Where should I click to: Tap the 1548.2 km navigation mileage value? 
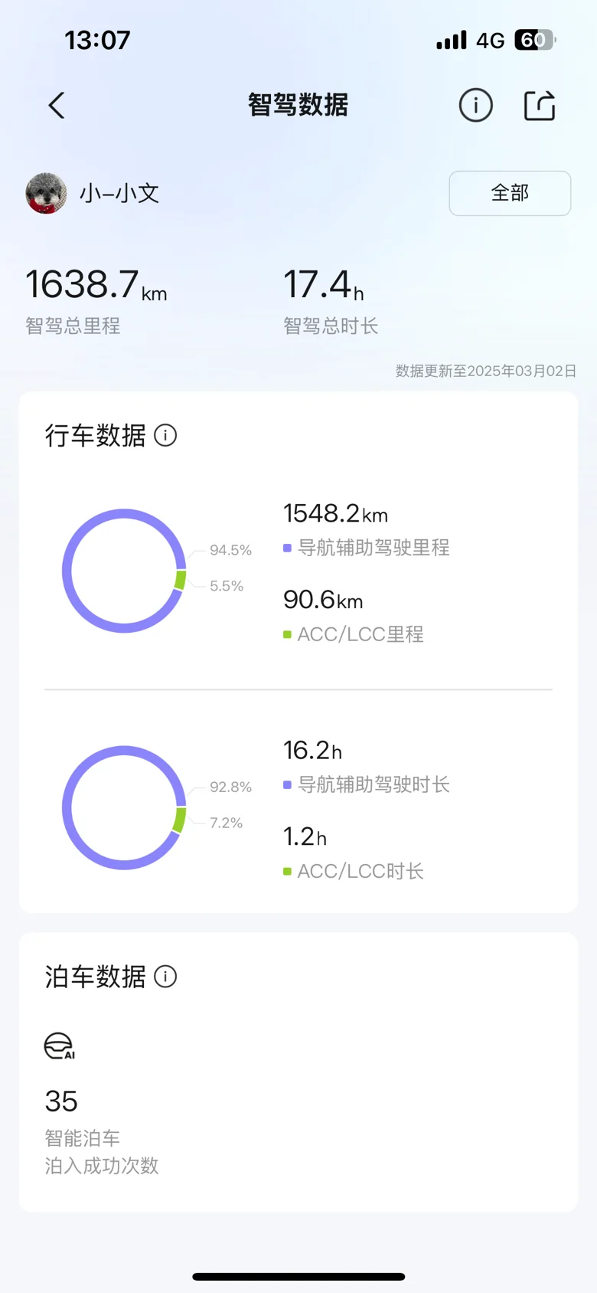click(335, 513)
